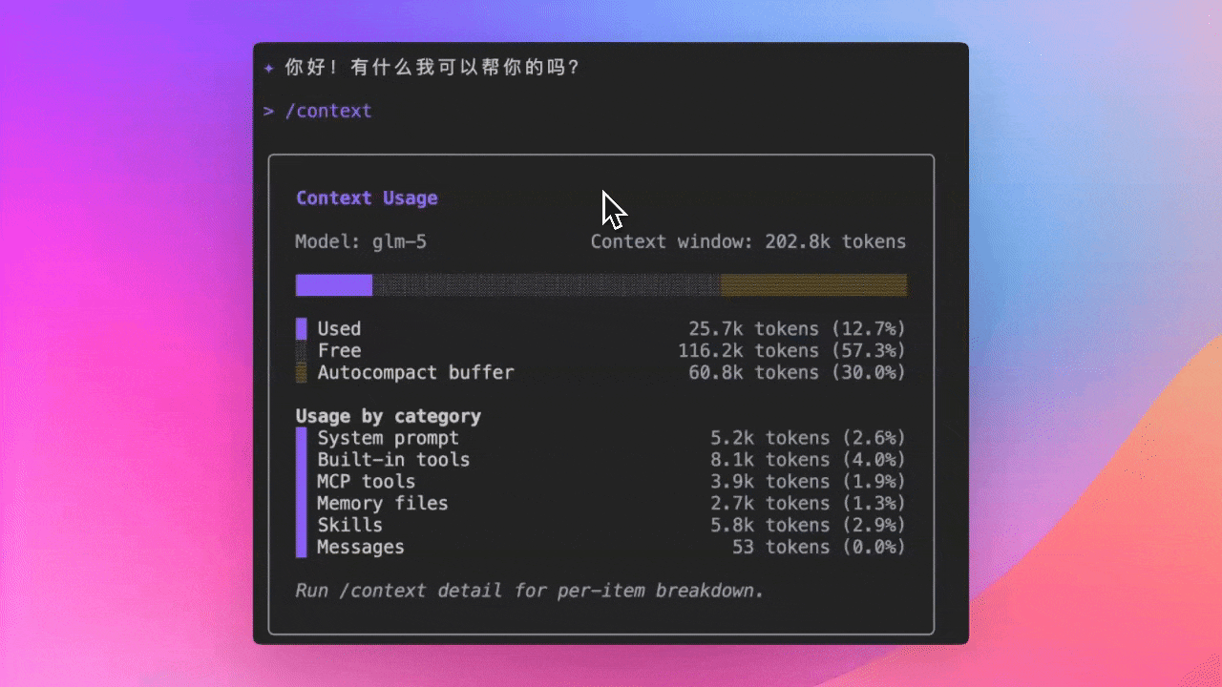Click the Memory files row label
This screenshot has width=1222, height=687.
coord(383,504)
